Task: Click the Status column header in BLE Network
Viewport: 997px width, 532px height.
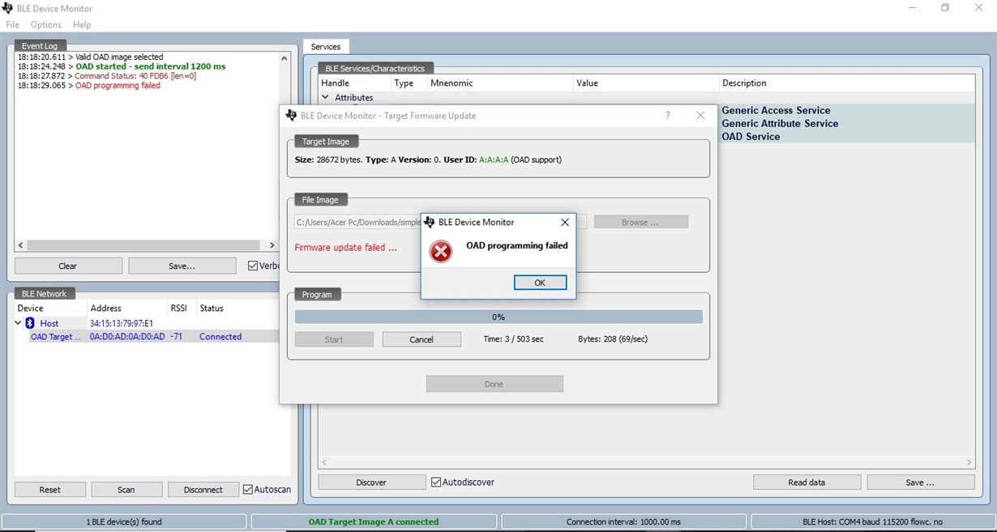Action: (237, 309)
